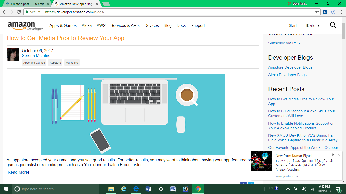The image size is (346, 194).
Task: Go to the Amazon Developer logo home
Action: pyautogui.click(x=25, y=26)
